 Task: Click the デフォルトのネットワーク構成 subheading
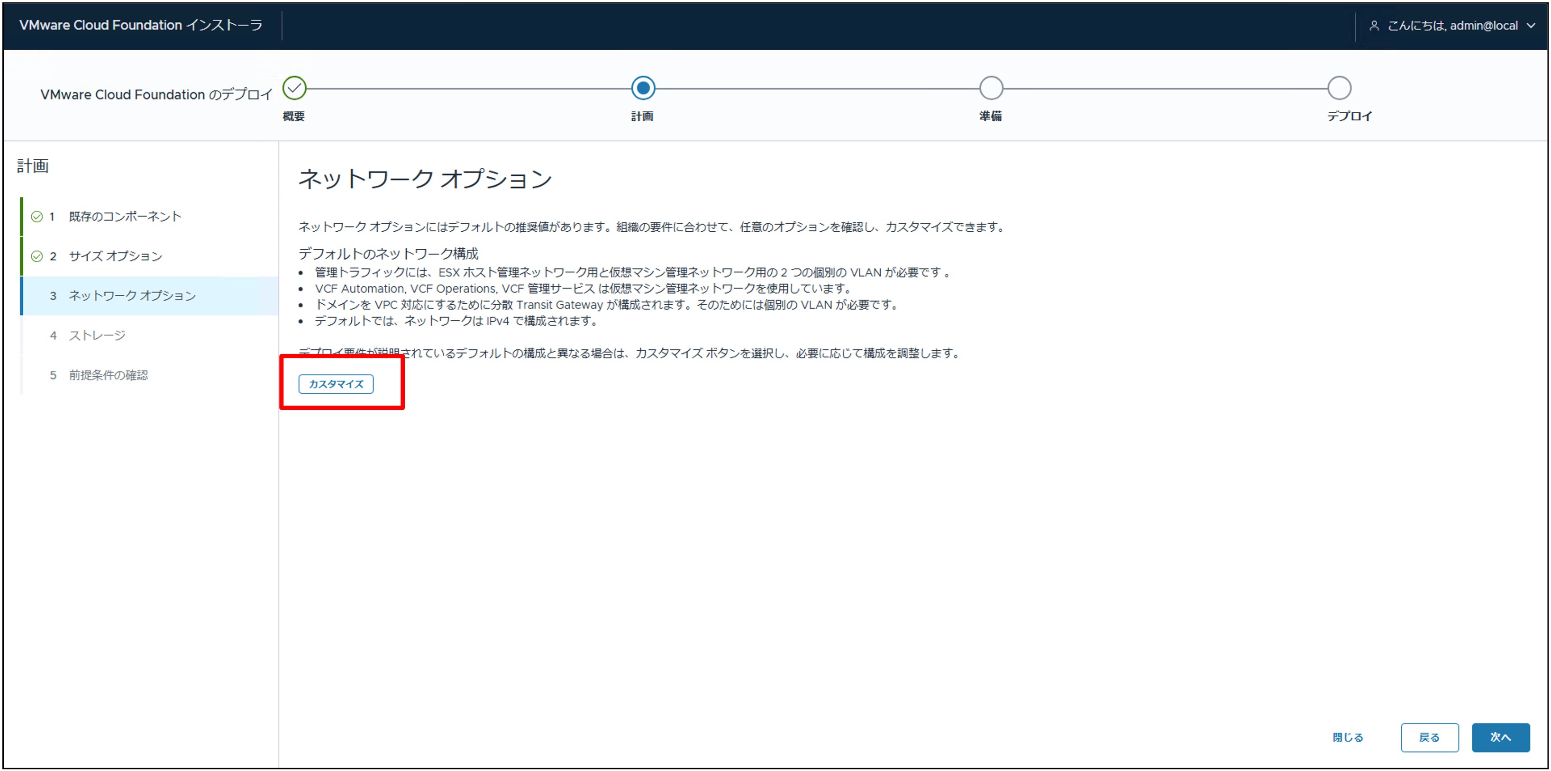(x=388, y=254)
